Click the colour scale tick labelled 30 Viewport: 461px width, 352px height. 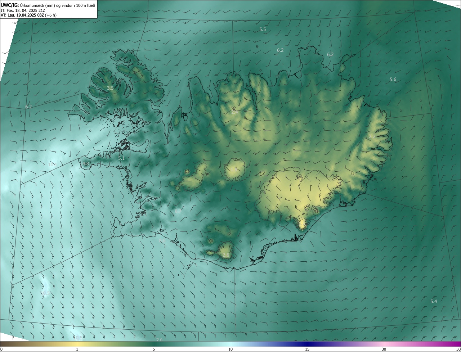coord(384,349)
